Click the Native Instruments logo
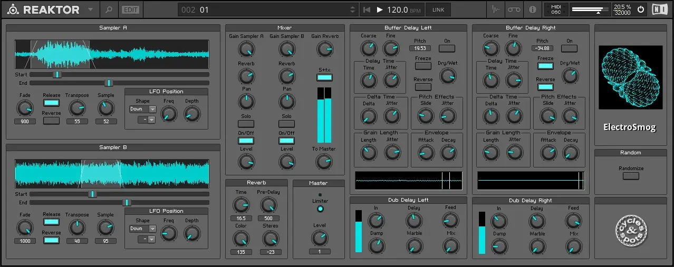 click(659, 9)
